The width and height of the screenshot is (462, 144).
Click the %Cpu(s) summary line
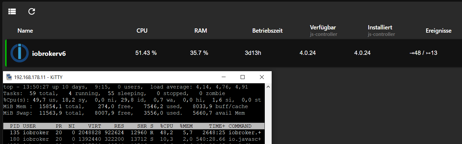[132, 100]
